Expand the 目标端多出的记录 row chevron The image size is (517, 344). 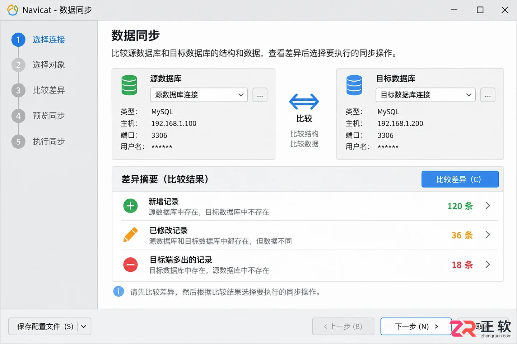click(488, 264)
